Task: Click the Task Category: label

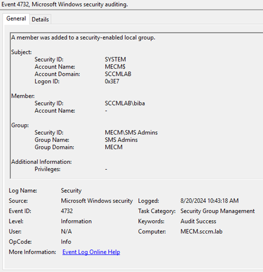Action: click(157, 211)
